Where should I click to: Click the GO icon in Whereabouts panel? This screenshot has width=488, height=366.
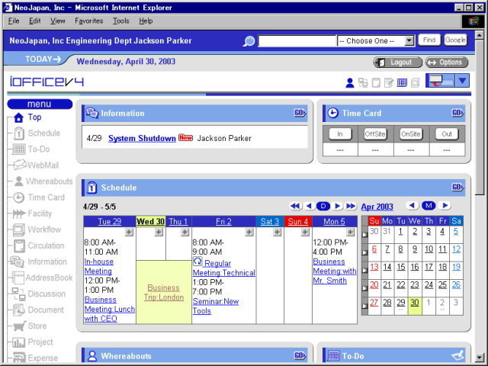pyautogui.click(x=300, y=355)
